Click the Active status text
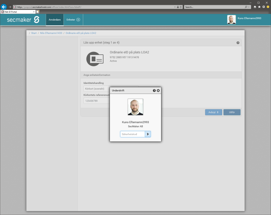This screenshot has width=271, height=215. [x=113, y=61]
